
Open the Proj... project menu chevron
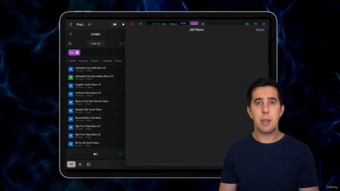coord(89,24)
